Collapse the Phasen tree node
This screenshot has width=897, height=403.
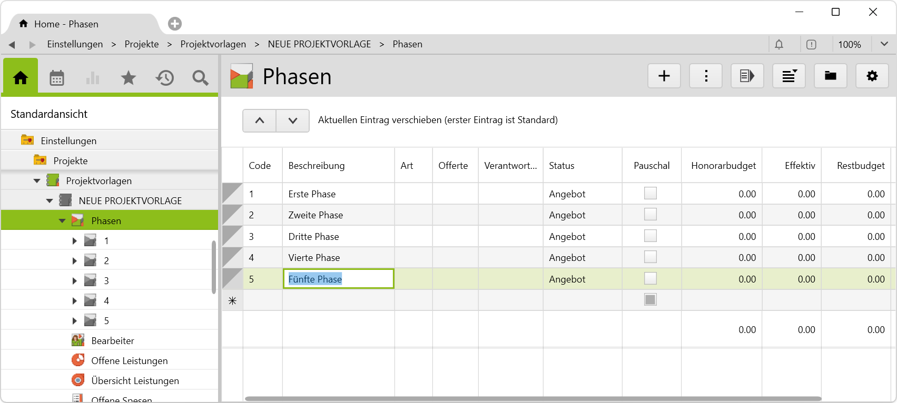tap(62, 221)
